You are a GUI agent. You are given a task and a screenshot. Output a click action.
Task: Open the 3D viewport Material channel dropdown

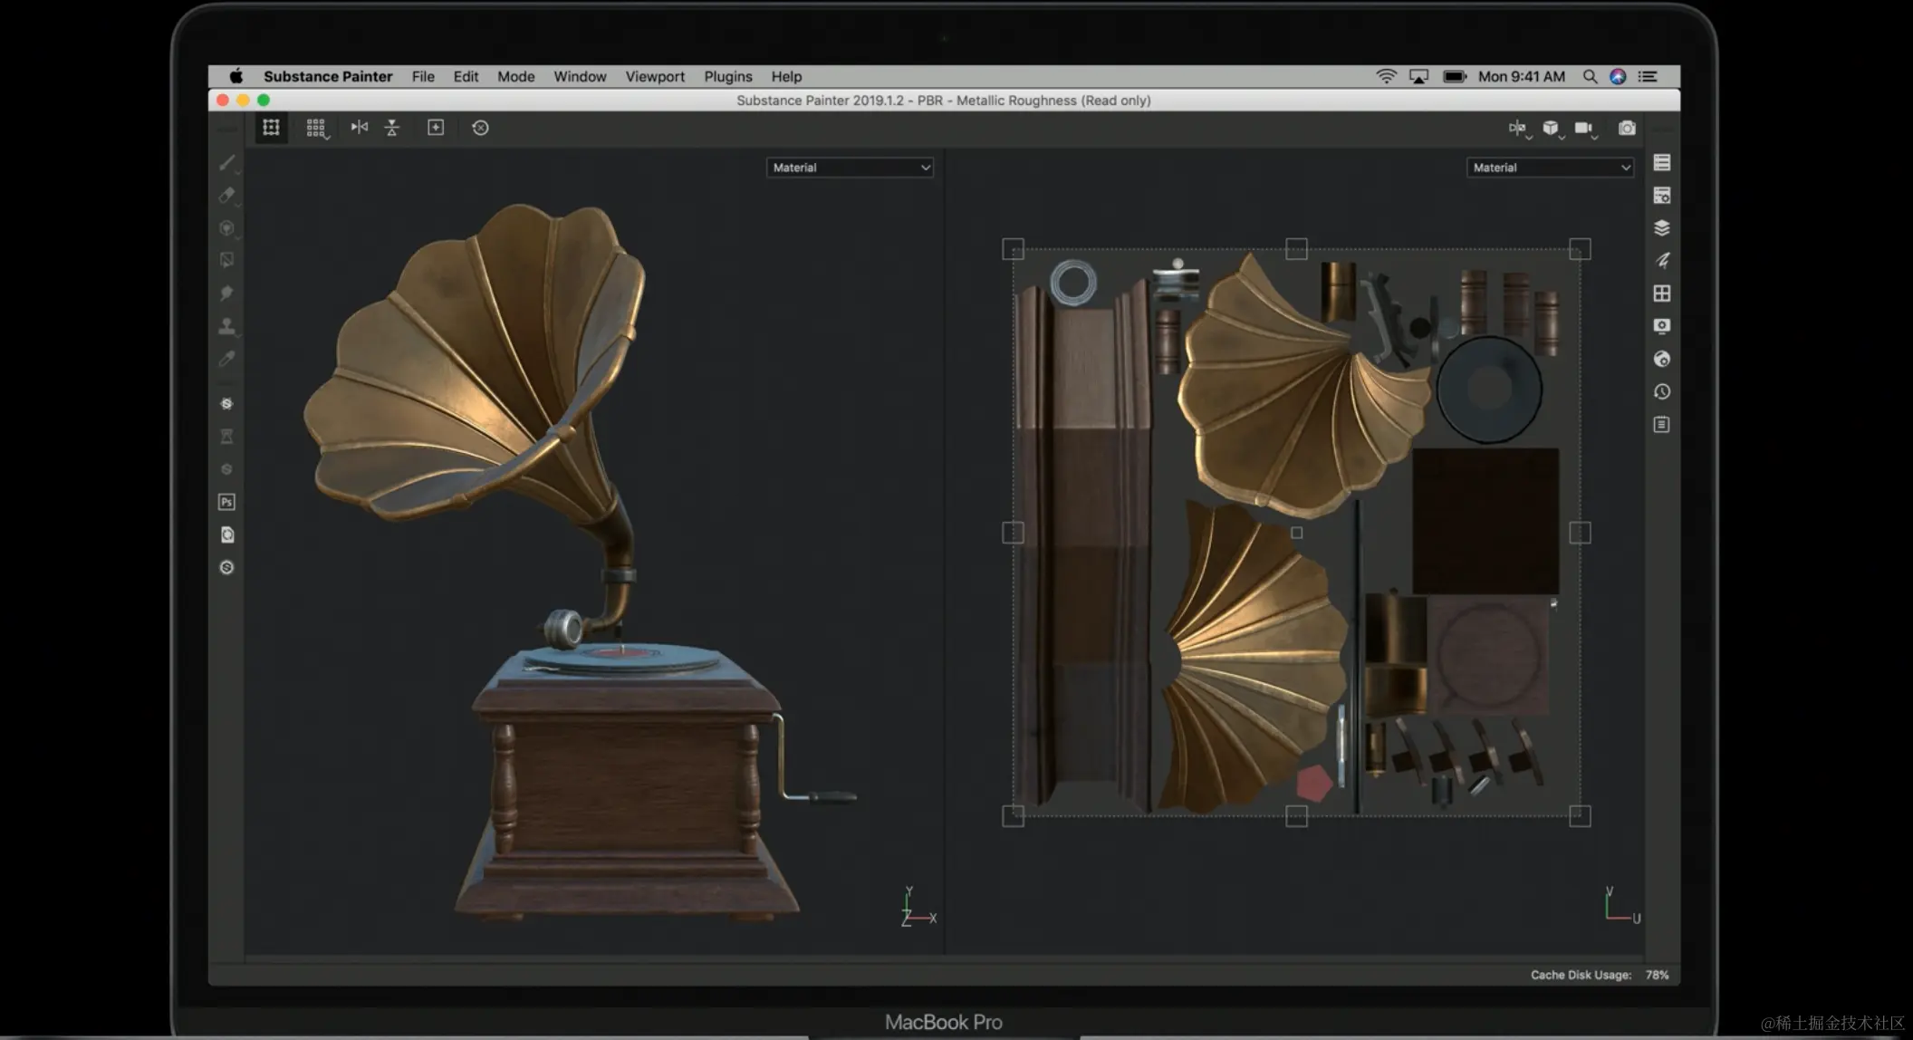point(850,168)
